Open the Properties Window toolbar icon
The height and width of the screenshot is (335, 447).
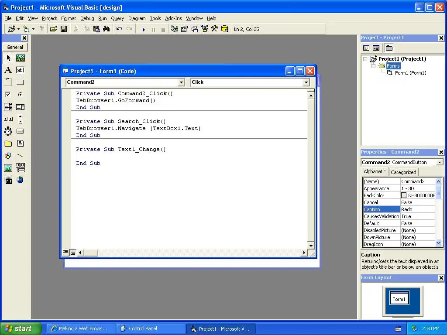point(185,29)
